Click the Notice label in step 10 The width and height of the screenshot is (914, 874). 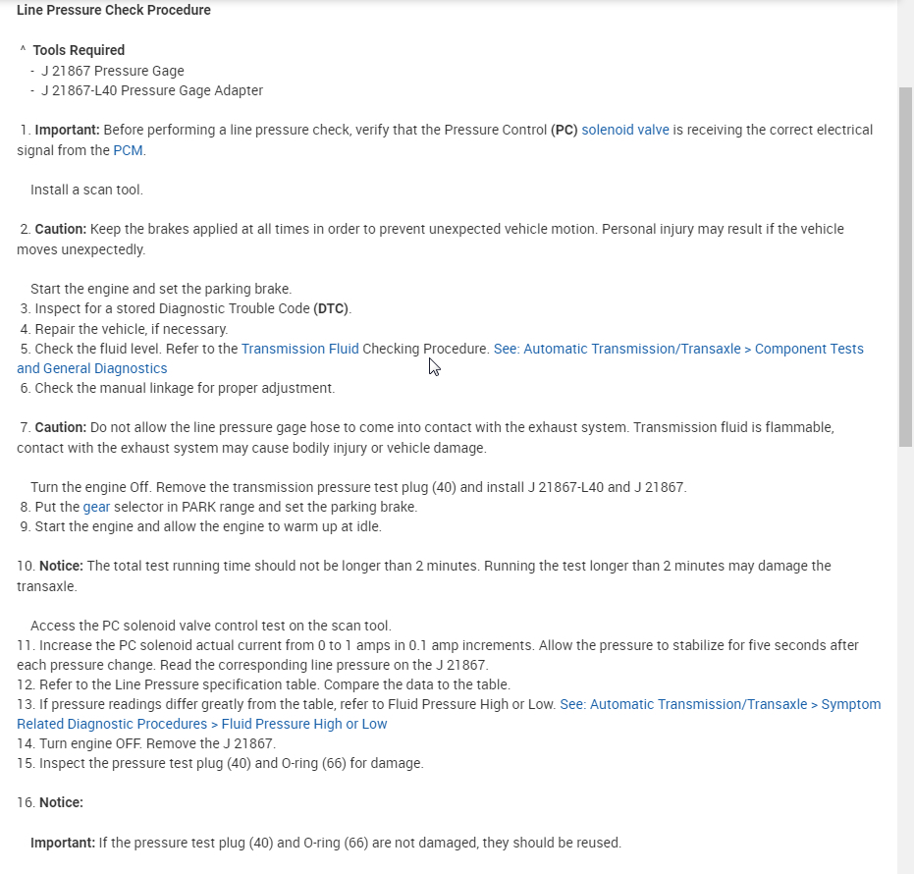[61, 566]
